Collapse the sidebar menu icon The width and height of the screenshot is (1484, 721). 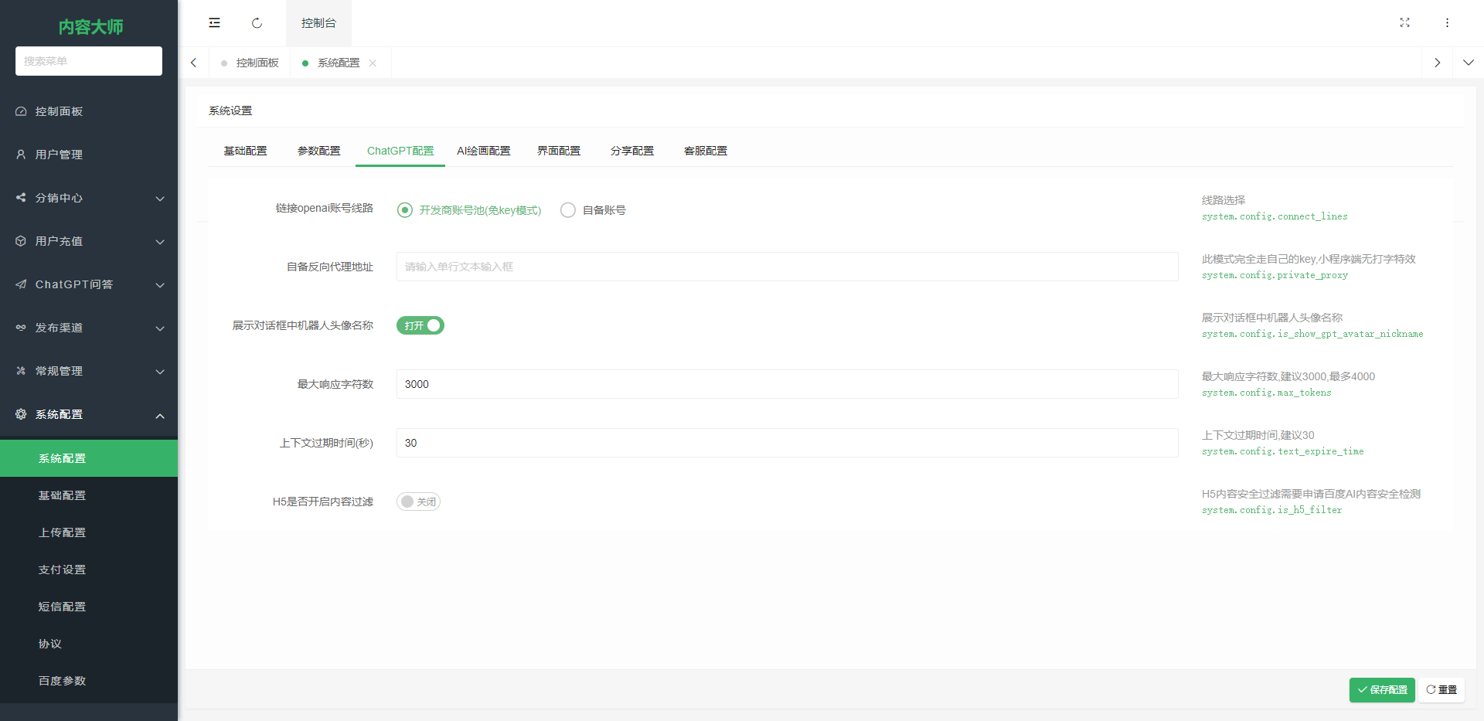[214, 23]
